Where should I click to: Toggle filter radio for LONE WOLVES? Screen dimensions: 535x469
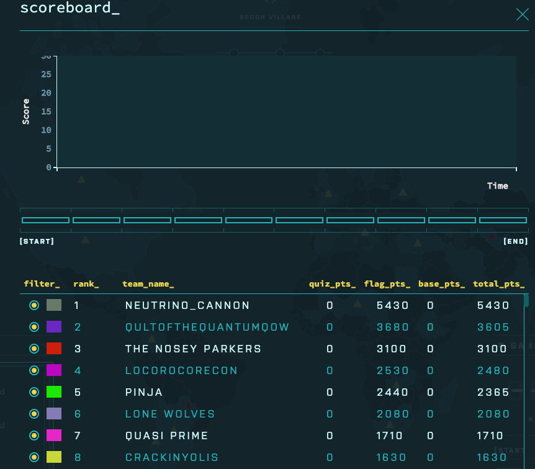34,414
